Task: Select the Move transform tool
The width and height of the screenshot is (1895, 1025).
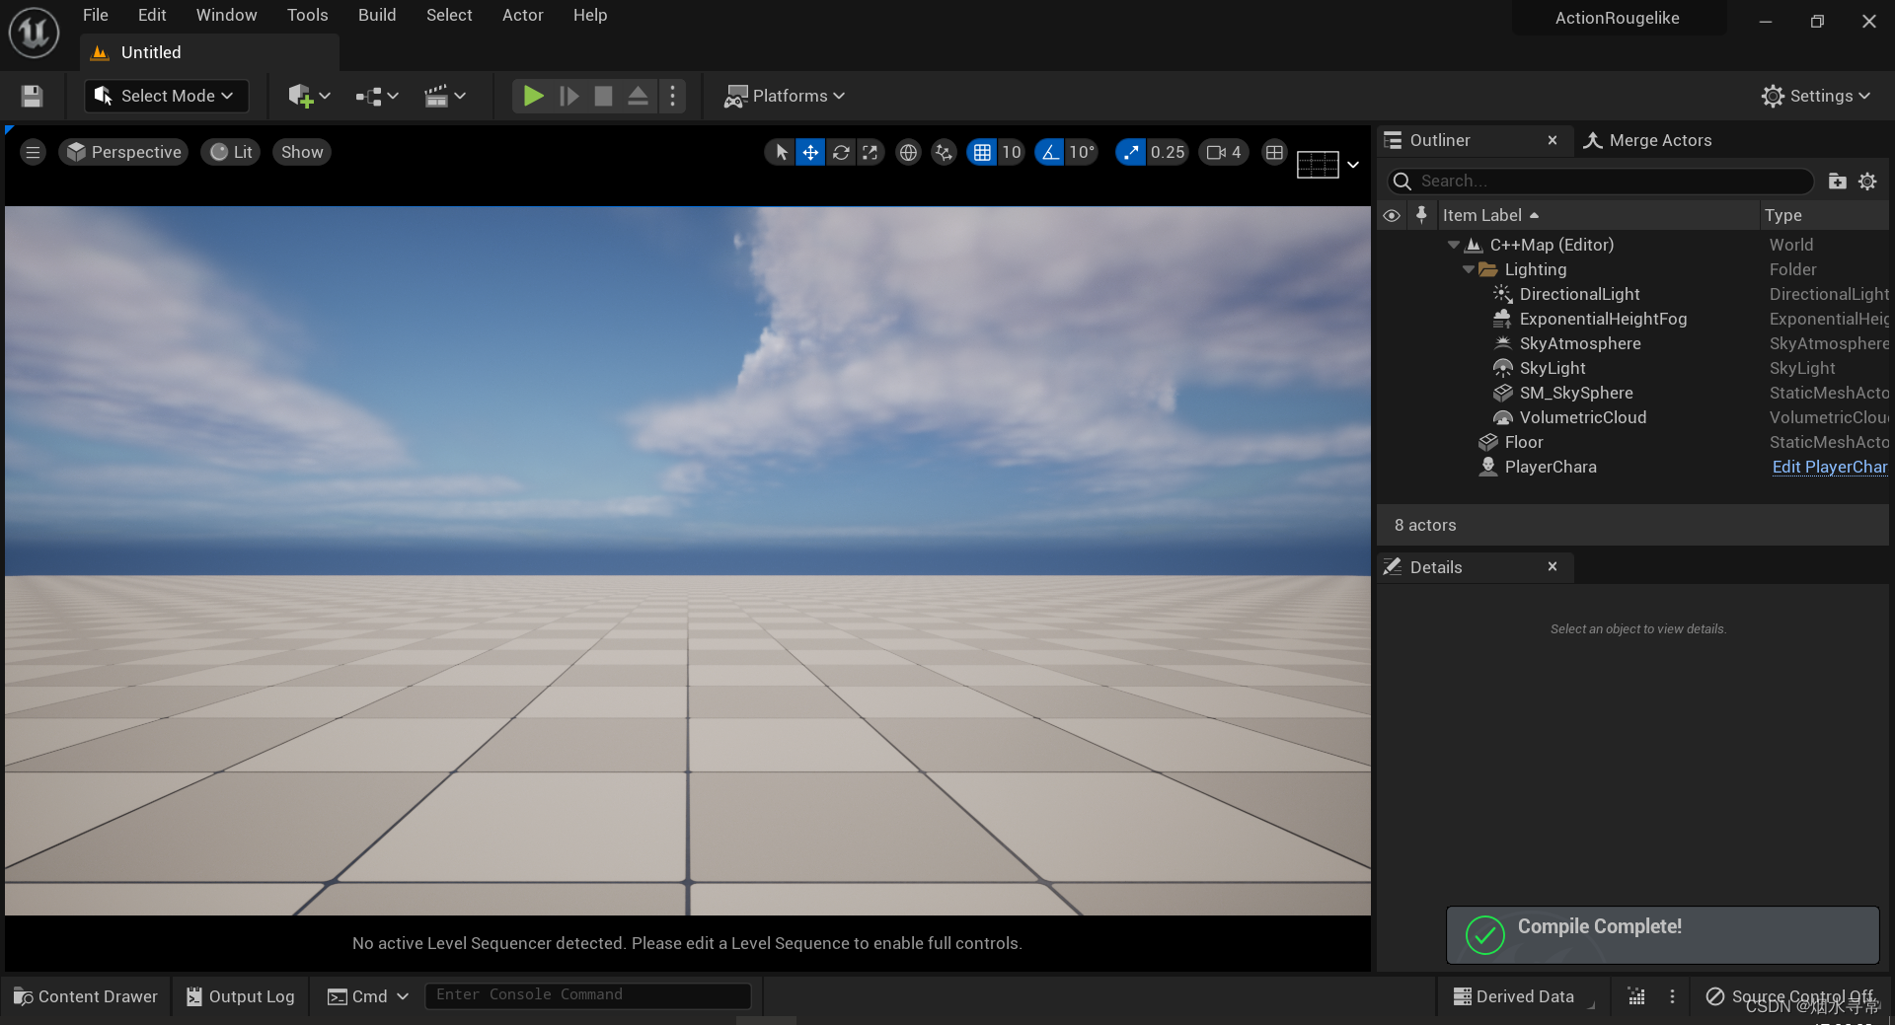Action: (810, 152)
